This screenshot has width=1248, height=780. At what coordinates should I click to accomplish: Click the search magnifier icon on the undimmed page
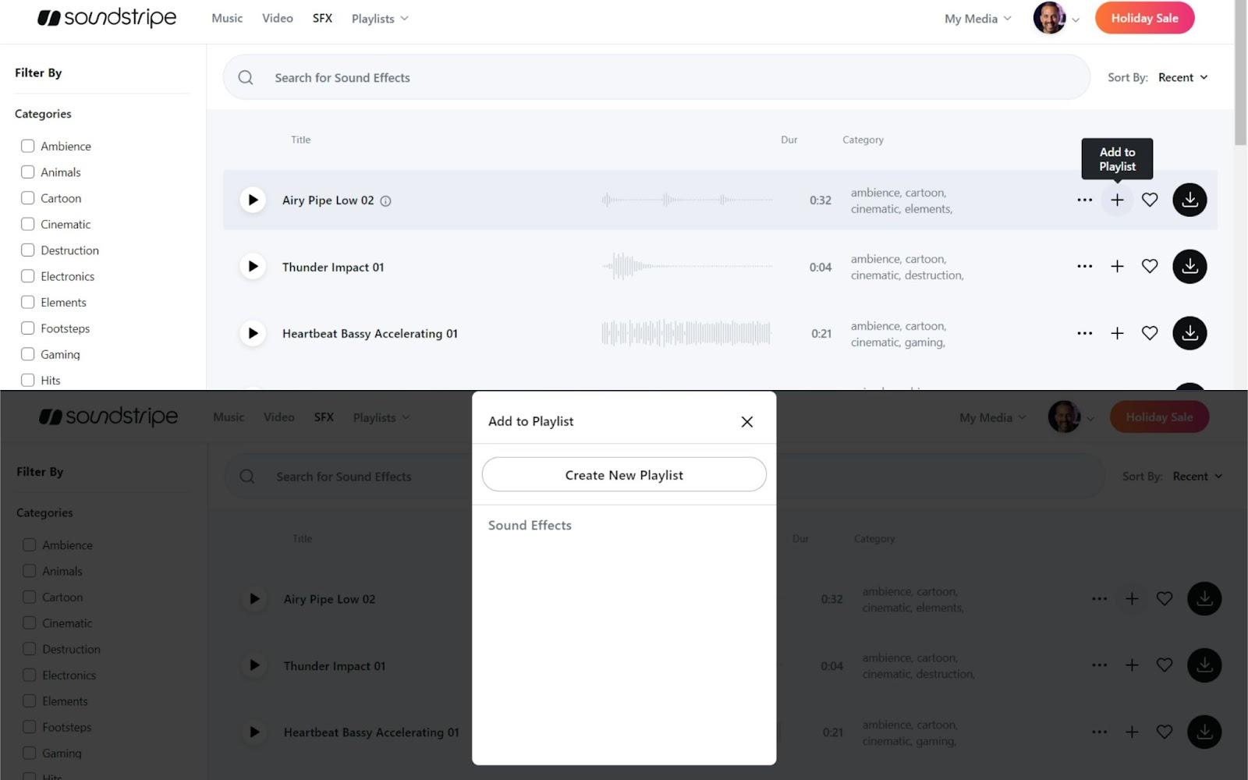[x=246, y=77]
